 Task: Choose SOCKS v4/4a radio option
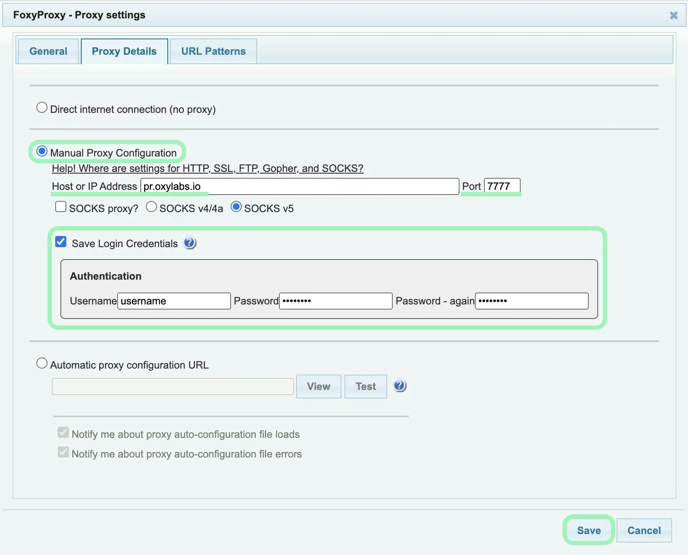coord(151,207)
